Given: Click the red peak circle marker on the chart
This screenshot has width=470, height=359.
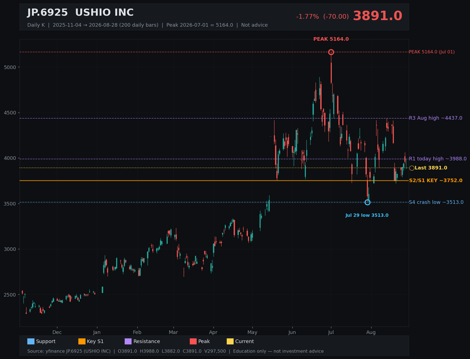Looking at the screenshot, I should tap(331, 52).
